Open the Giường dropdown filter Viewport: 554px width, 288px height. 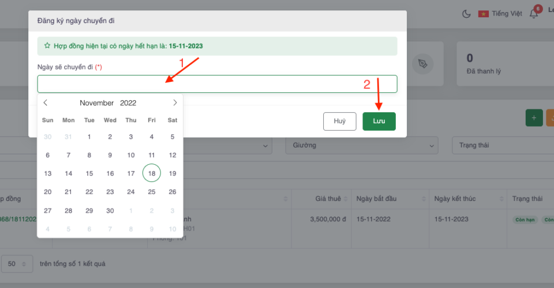[x=362, y=146]
